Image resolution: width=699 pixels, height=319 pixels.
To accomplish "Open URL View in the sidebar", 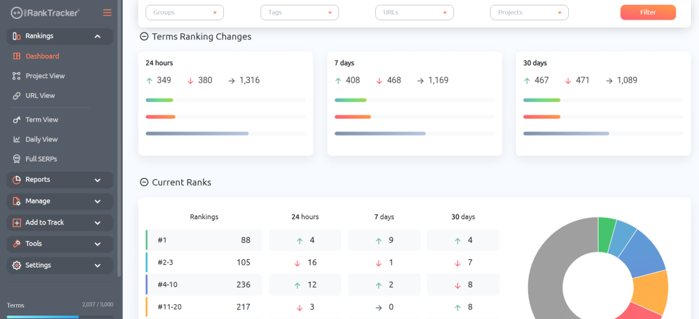I will tap(40, 96).
